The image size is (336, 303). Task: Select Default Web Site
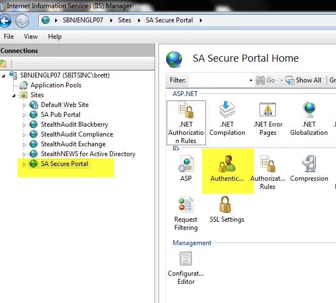[x=64, y=105]
